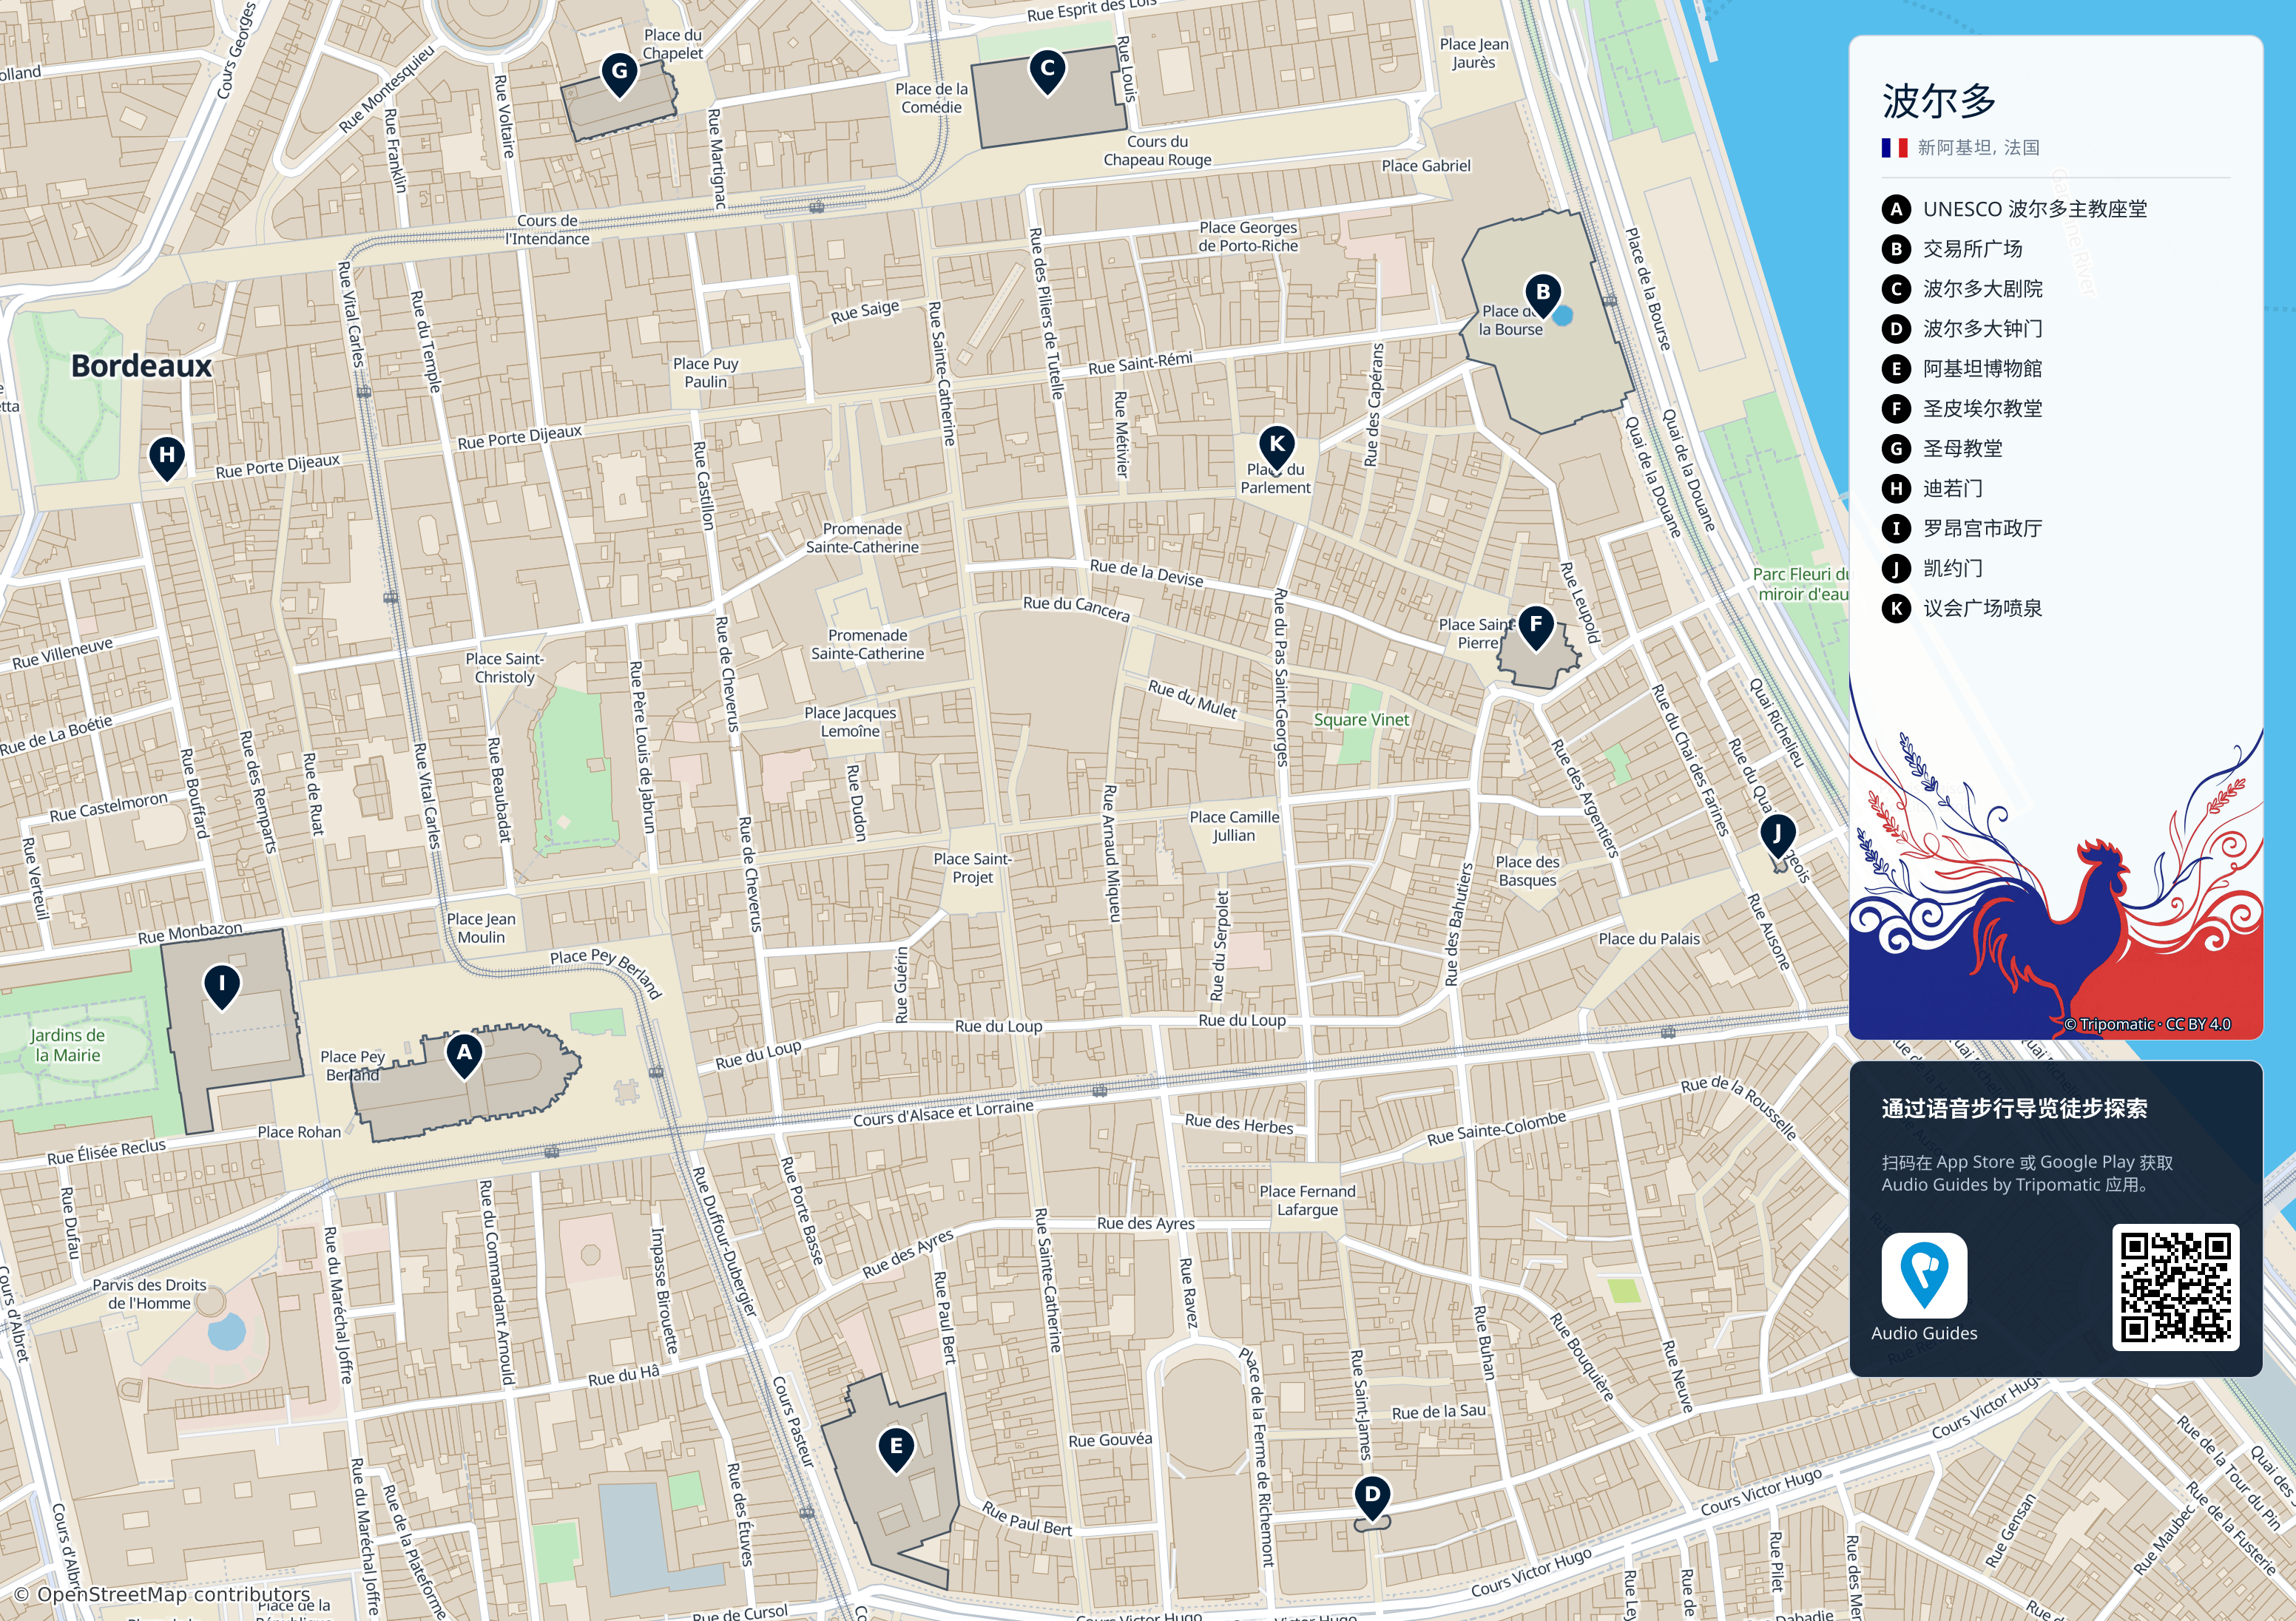This screenshot has width=2296, height=1621.
Task: Click the Place Saint-Christoly label
Action: click(504, 668)
